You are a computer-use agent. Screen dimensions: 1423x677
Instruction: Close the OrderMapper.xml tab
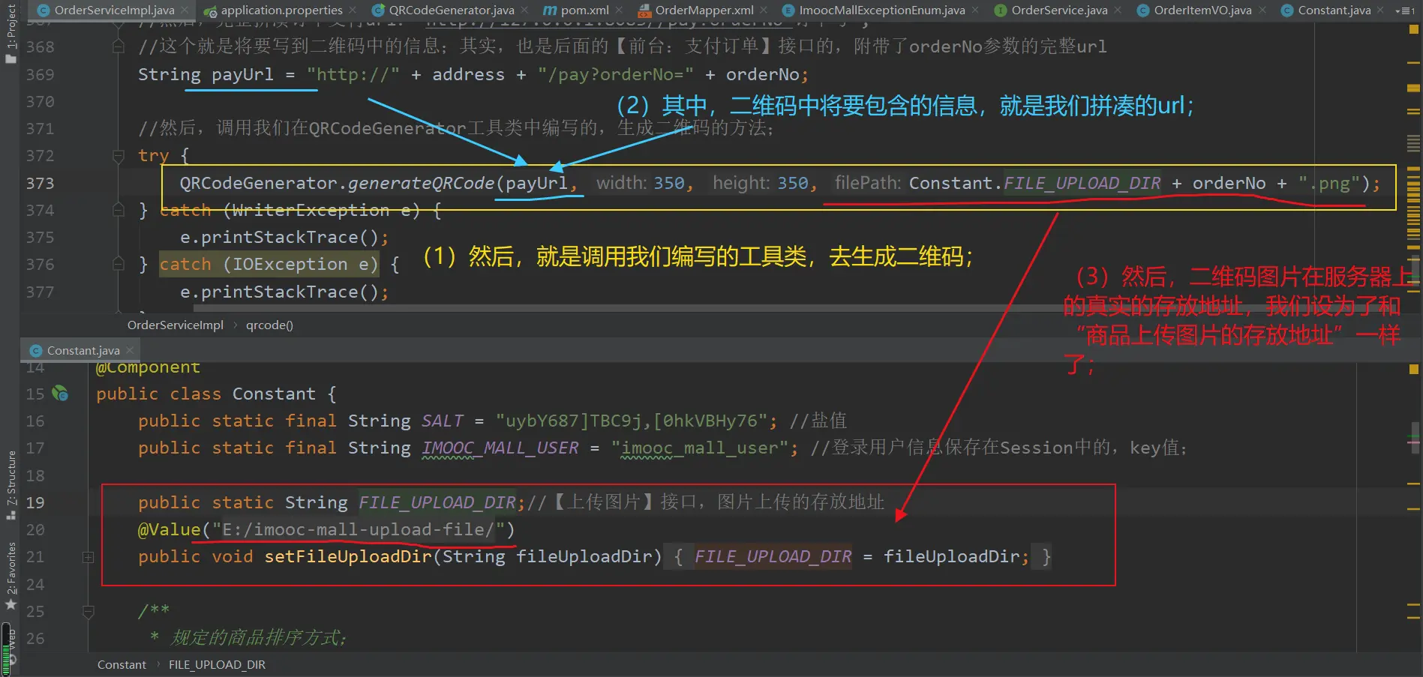coord(764,10)
